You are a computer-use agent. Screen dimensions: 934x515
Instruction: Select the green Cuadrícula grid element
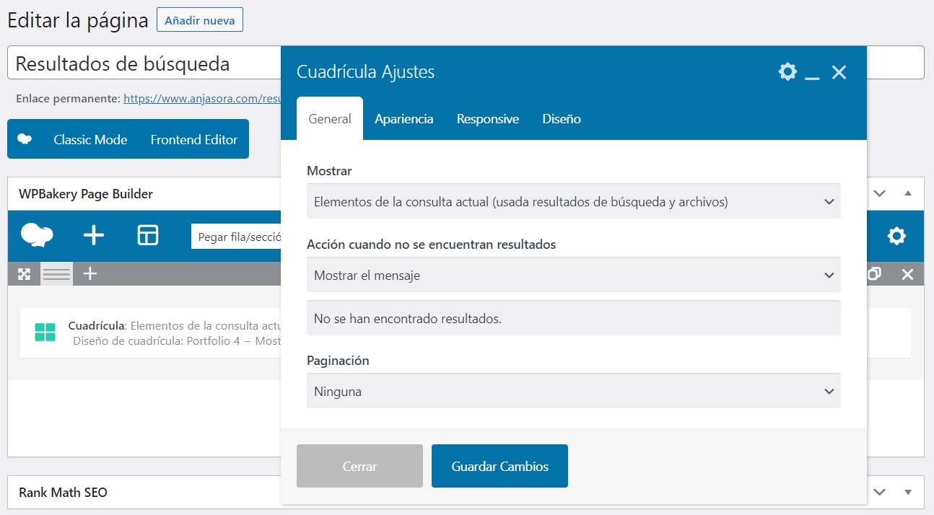tap(45, 332)
